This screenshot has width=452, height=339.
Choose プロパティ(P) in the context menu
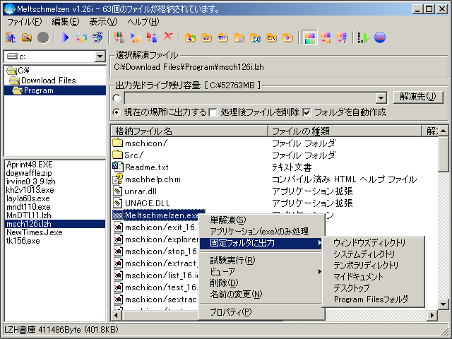point(262,312)
